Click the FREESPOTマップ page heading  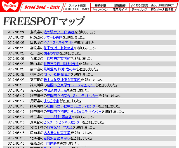(x=44, y=21)
